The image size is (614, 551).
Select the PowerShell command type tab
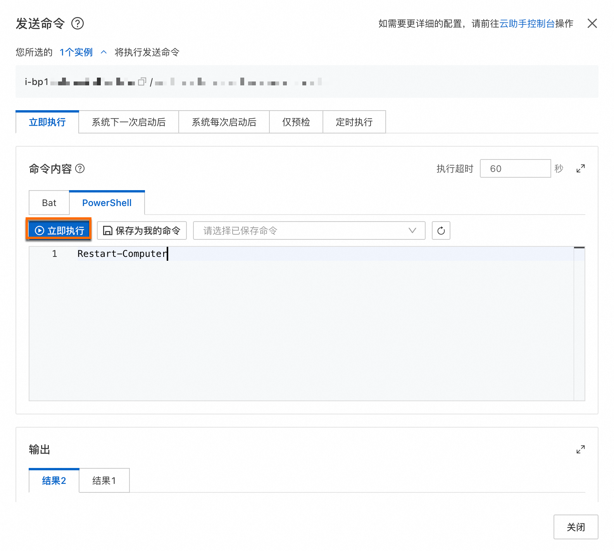[x=107, y=203]
